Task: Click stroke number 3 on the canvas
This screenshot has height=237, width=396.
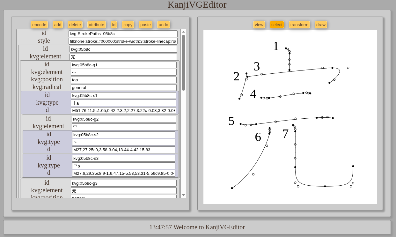Action: coord(257,66)
